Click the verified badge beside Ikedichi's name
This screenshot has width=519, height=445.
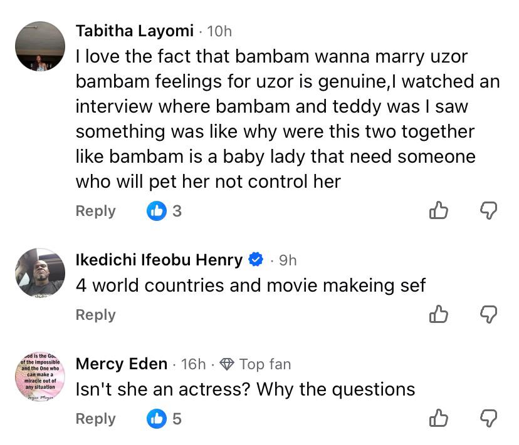click(x=256, y=260)
